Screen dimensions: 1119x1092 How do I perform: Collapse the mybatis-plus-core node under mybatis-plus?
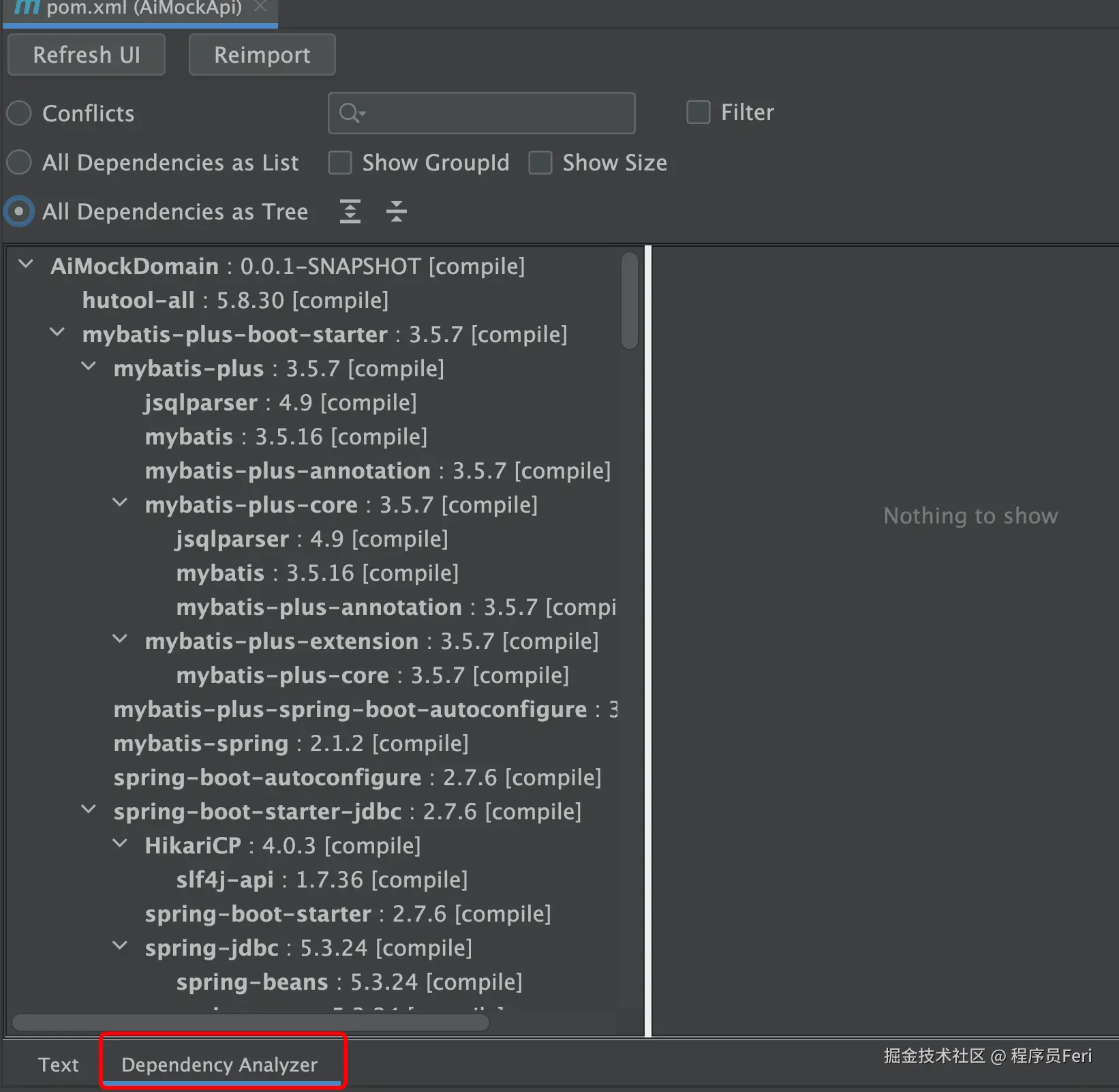point(120,503)
